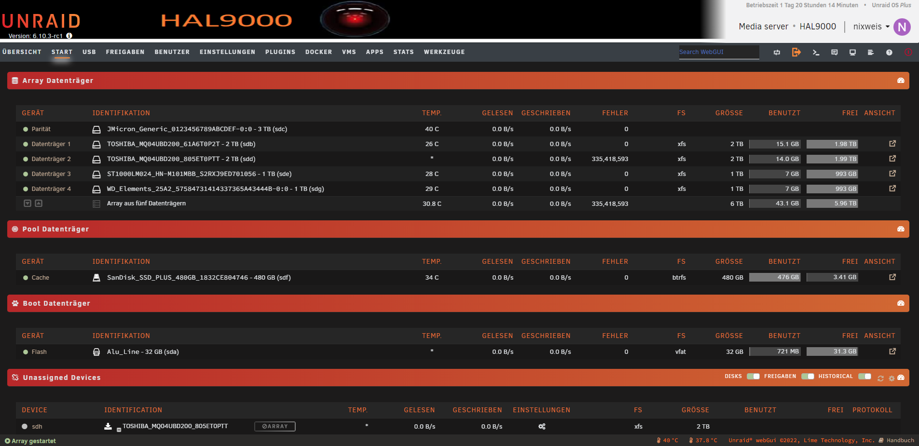
Task: Open the WERKZEUGE menu
Action: [444, 52]
